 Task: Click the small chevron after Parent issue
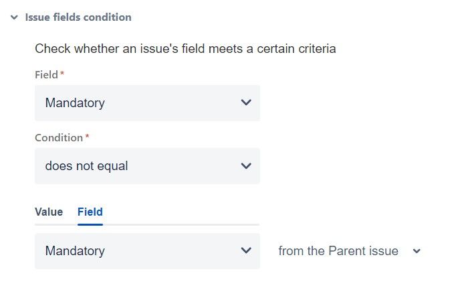click(x=417, y=251)
